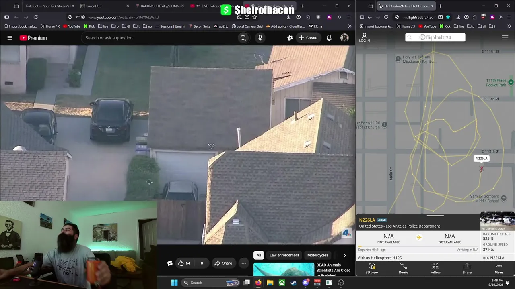Like the video with 64 likes
This screenshot has height=289, width=515.
point(184,263)
